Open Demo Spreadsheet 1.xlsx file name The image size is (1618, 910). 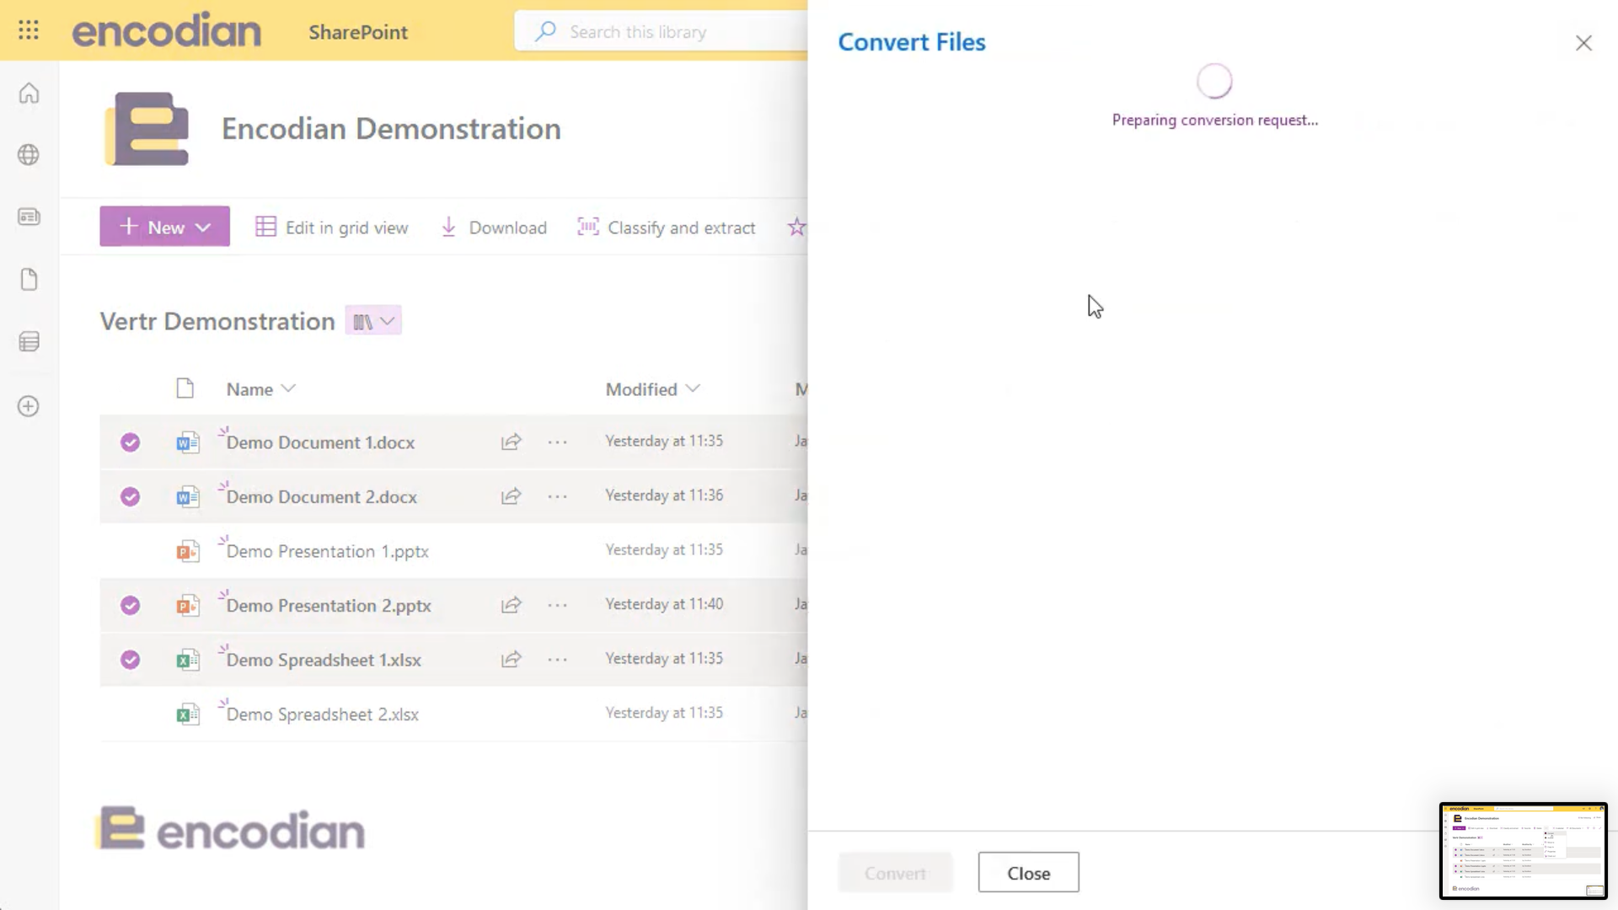(x=324, y=660)
